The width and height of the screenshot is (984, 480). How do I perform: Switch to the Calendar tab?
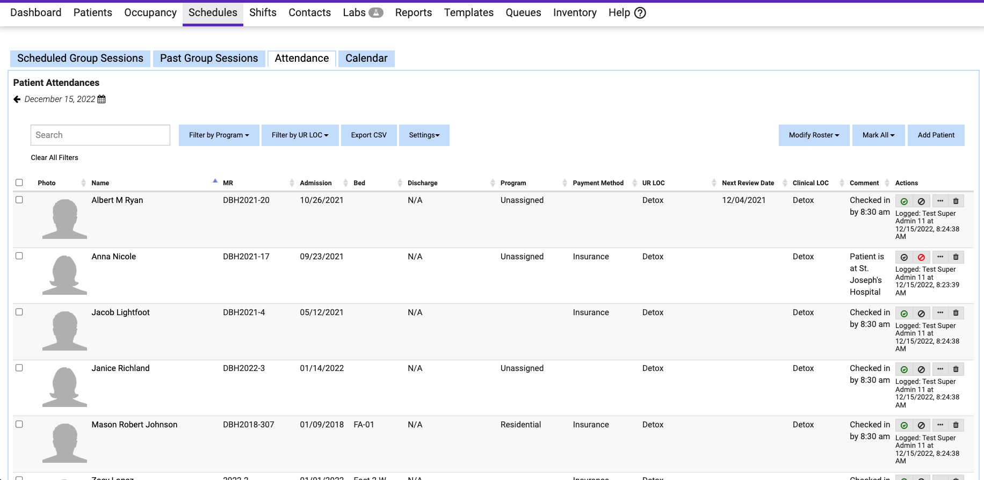(366, 59)
